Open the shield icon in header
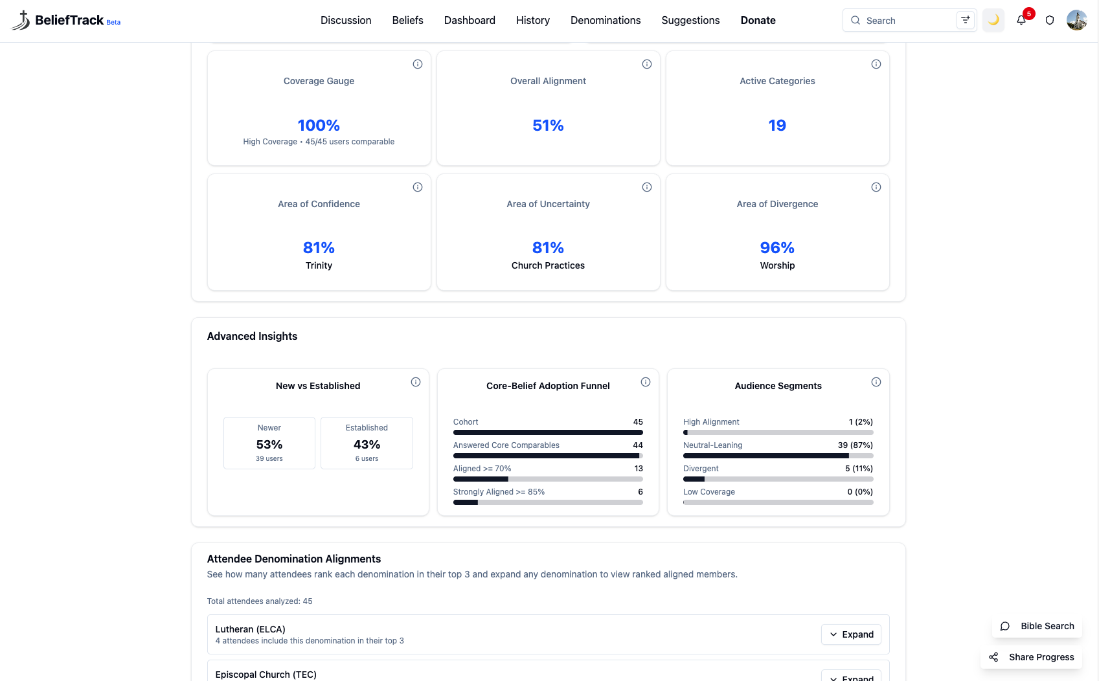Screen dimensions: 1099x681 [1050, 20]
